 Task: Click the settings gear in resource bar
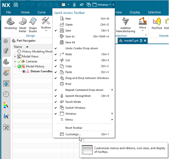[x=6, y=41]
